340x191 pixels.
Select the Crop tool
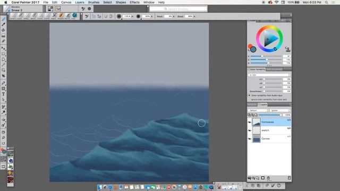point(3,76)
